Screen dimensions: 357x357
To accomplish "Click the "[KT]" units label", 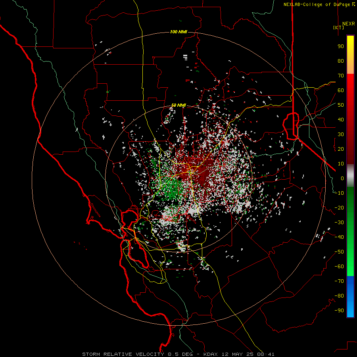I will (x=339, y=27).
